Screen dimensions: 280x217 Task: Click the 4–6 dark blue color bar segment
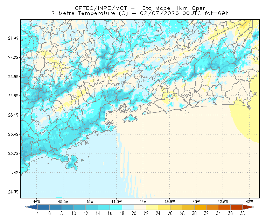point(43,207)
